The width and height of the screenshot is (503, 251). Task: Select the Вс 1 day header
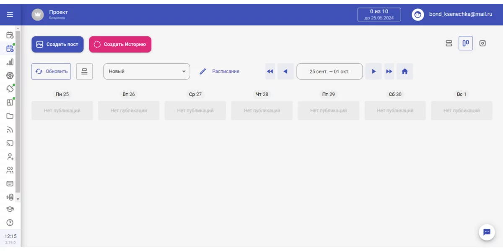coord(462,95)
